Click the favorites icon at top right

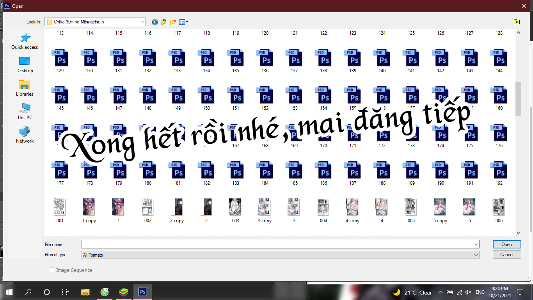click(x=517, y=22)
